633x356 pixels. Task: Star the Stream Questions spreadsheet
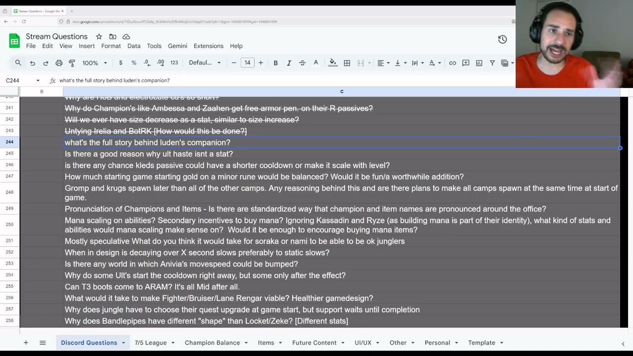99,37
